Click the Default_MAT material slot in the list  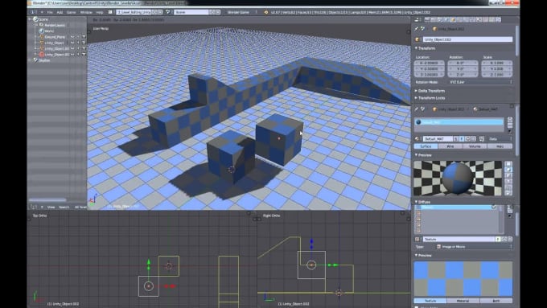459,122
